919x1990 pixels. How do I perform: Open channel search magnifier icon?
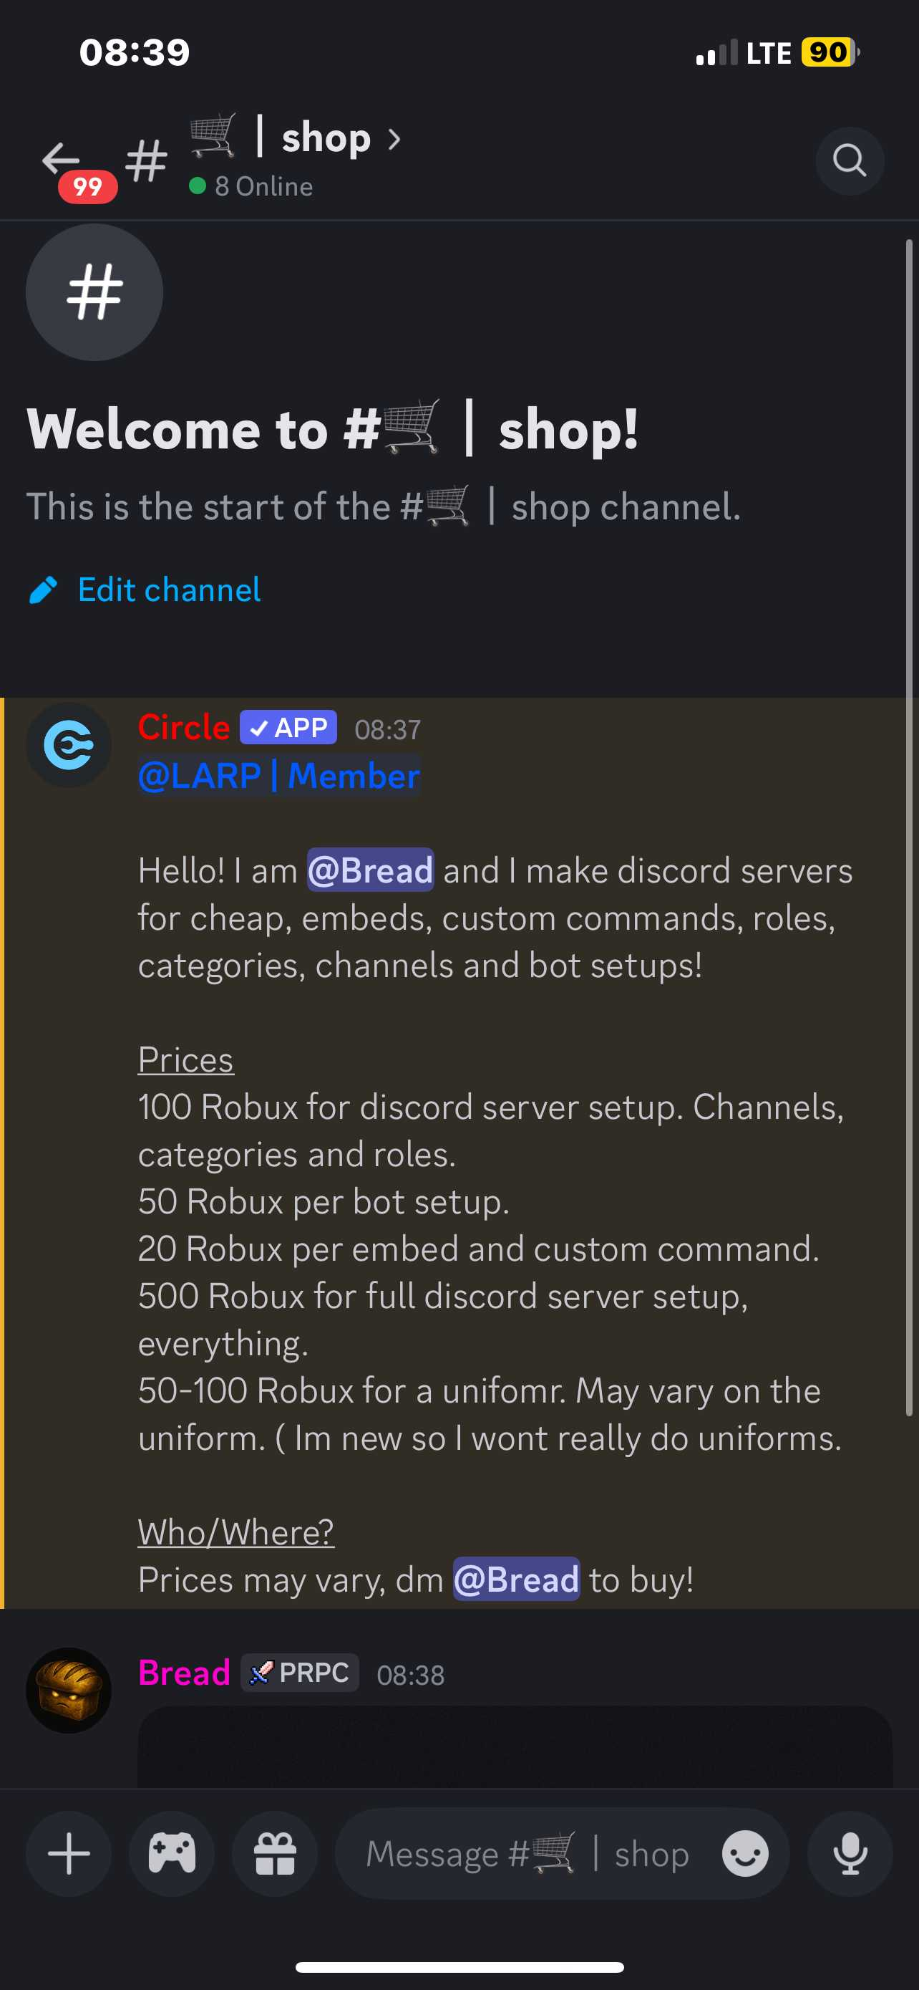(849, 160)
